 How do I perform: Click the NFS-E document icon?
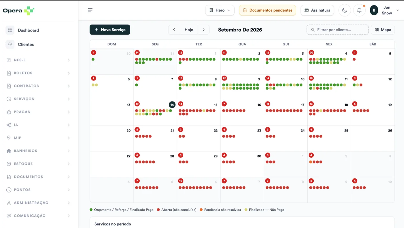(x=9, y=60)
